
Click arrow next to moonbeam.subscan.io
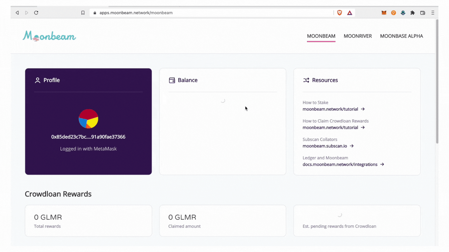(x=352, y=146)
